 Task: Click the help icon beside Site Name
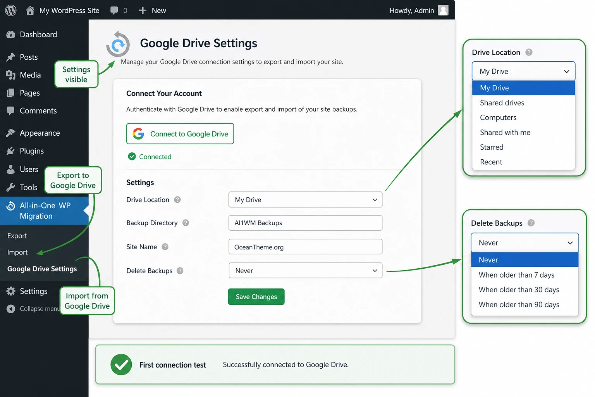pos(165,247)
